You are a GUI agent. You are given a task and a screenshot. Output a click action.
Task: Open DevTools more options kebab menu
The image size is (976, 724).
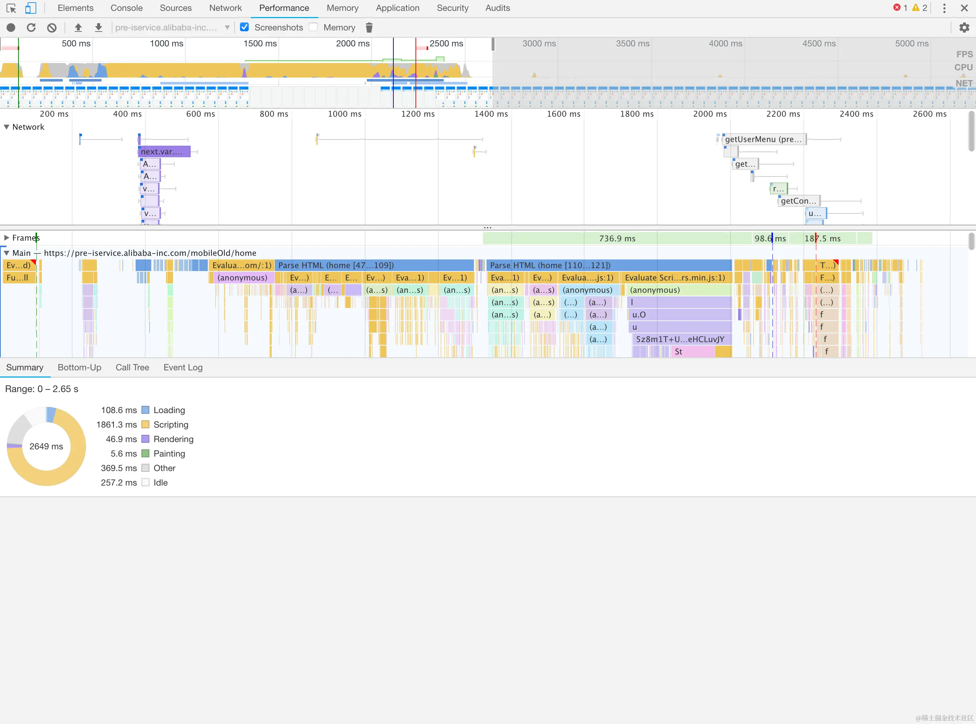(944, 8)
